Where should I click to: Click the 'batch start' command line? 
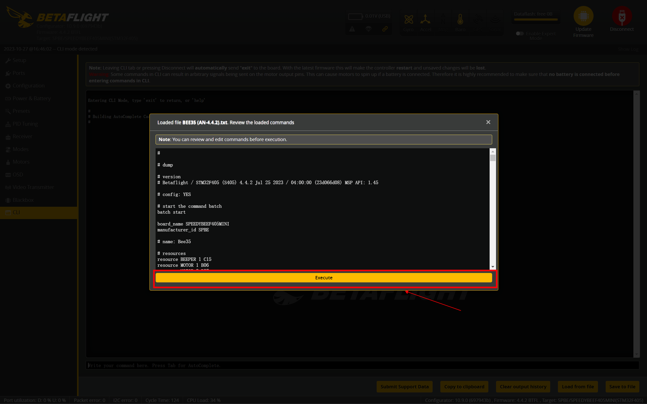(171, 212)
